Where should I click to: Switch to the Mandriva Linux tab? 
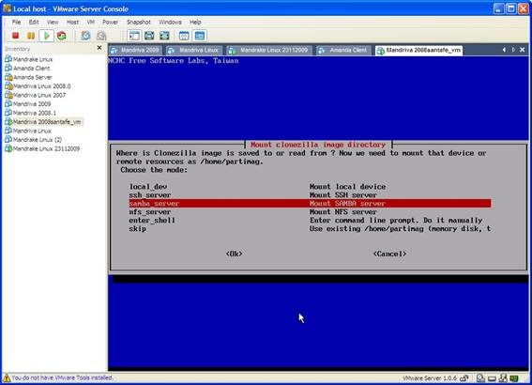194,51
